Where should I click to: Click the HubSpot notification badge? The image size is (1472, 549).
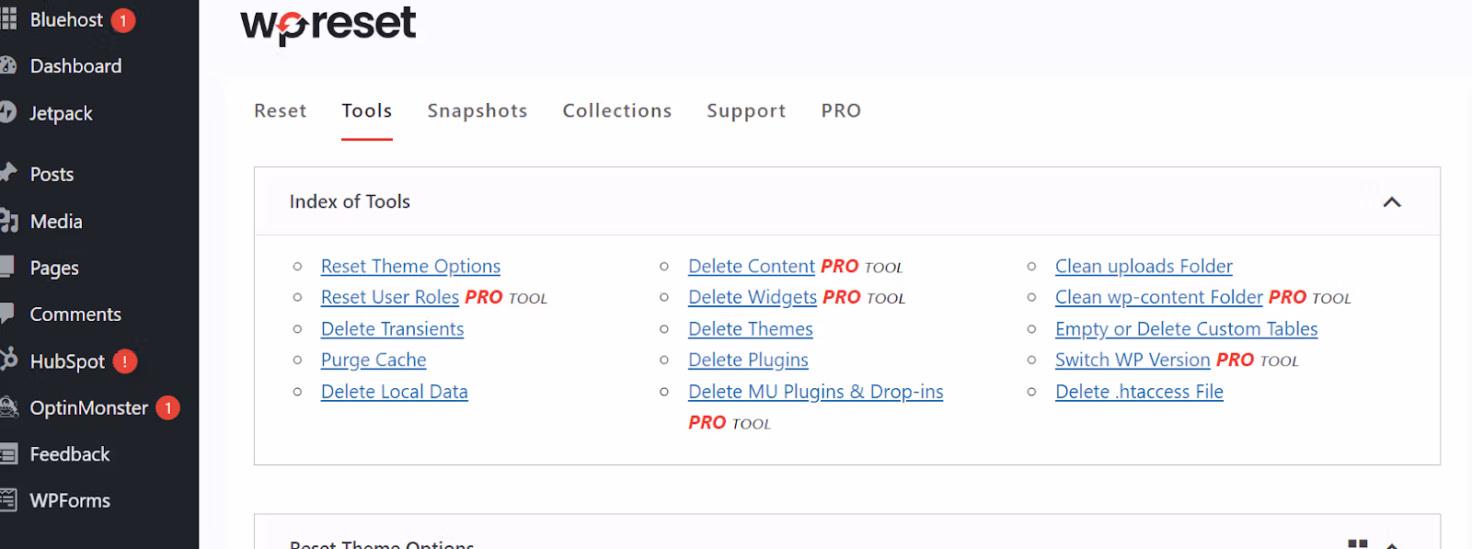coord(124,361)
